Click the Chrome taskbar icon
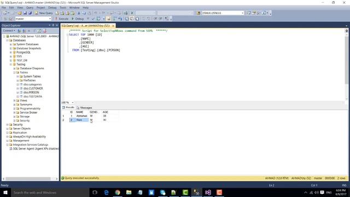The image size is (350, 197). point(118,192)
